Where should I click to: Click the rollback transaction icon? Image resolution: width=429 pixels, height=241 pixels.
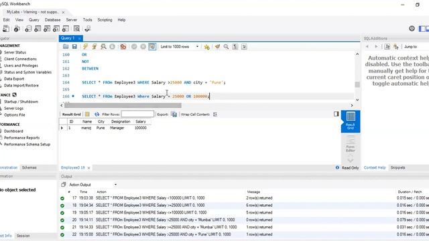143,47
